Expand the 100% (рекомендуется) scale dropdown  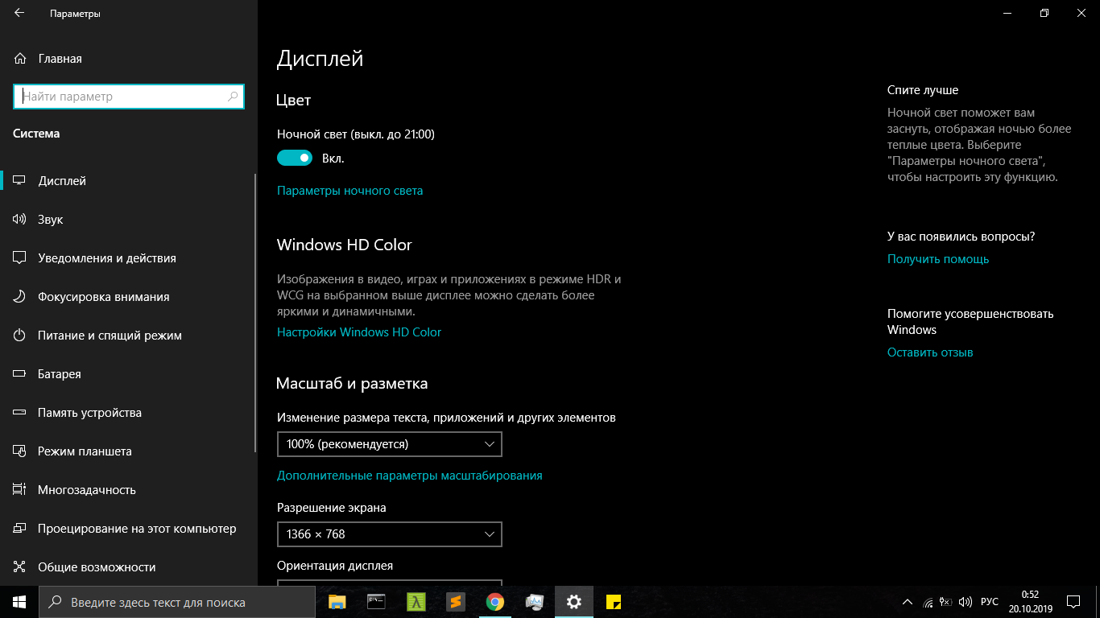(390, 444)
